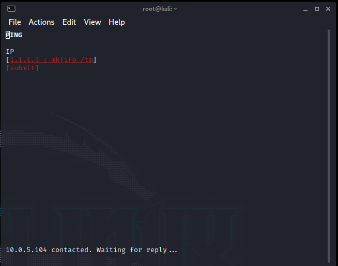Focus the IP address input field
Screen dimensions: 338x266
click(51, 60)
